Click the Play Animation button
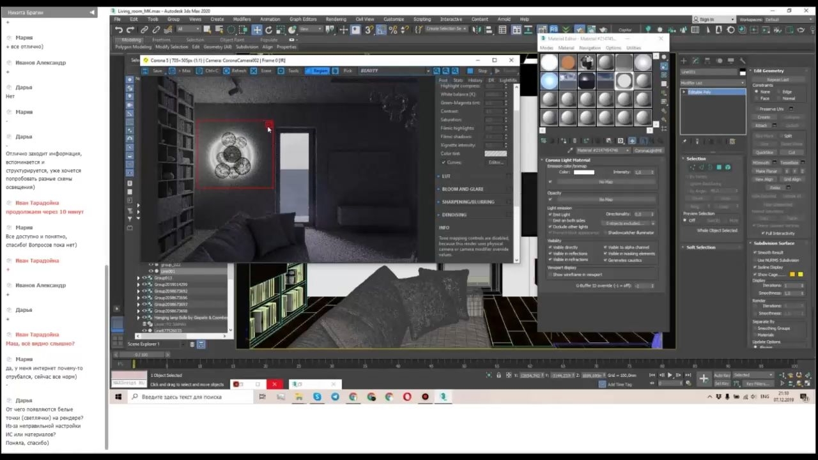The image size is (818, 460). pos(670,375)
